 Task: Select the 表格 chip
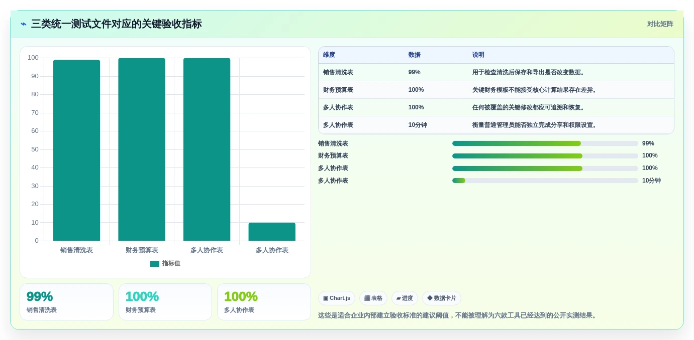(x=373, y=298)
